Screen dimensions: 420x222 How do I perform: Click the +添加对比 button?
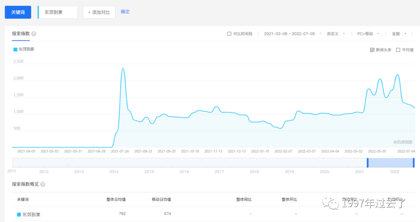pos(99,12)
